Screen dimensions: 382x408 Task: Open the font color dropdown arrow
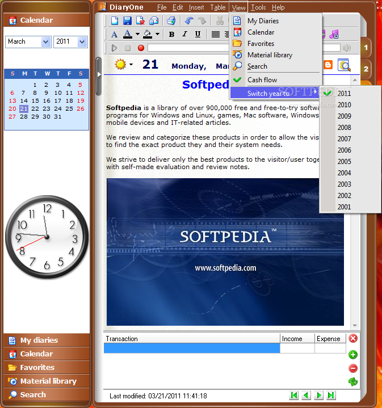coord(137,34)
